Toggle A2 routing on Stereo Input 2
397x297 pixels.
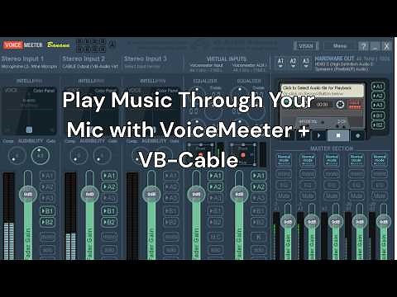[x=109, y=187]
